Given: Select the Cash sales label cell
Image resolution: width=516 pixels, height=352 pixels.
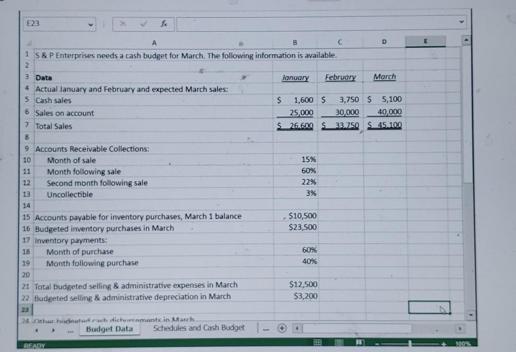Looking at the screenshot, I should (x=53, y=100).
